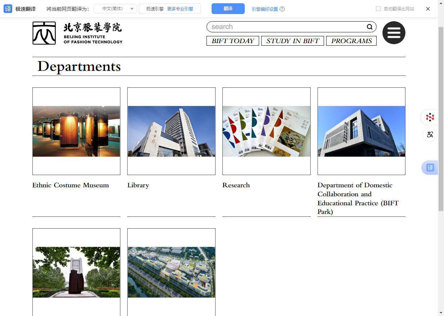Click the language translate floating icon
This screenshot has height=316, width=444.
tap(430, 135)
